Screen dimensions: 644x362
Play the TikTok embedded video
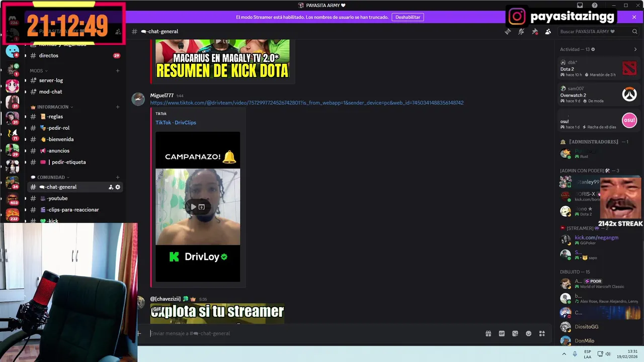193,207
